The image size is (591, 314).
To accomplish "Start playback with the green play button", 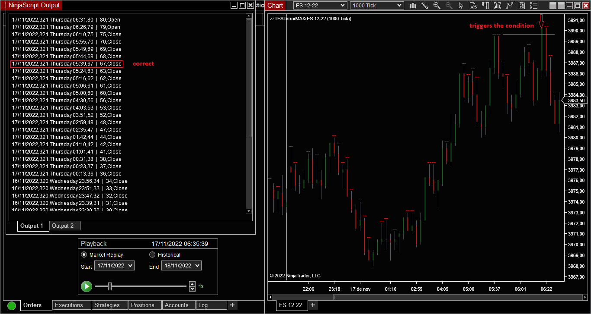I will point(87,286).
